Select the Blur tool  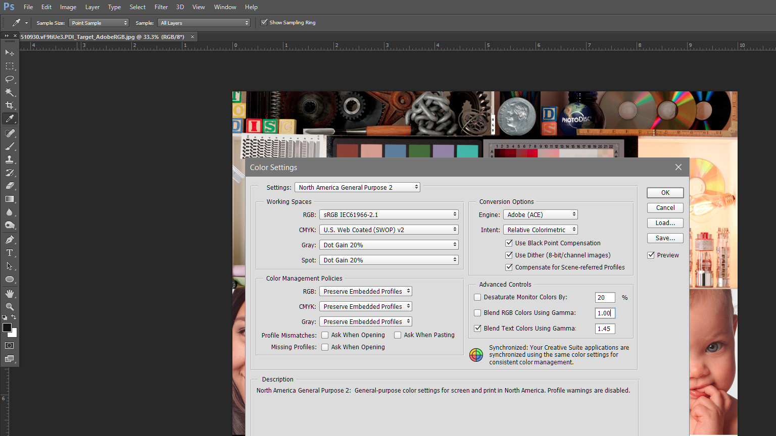click(x=10, y=212)
